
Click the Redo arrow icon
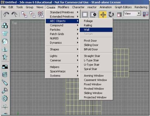tap(14, 15)
